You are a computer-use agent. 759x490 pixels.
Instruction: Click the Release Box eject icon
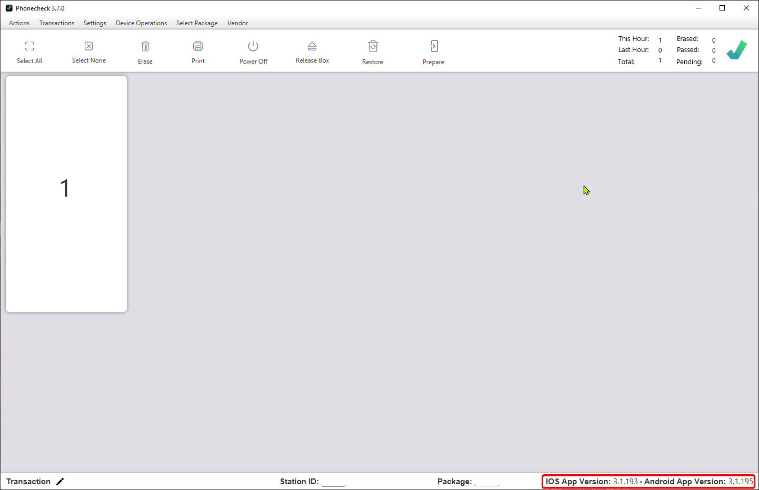tap(312, 46)
